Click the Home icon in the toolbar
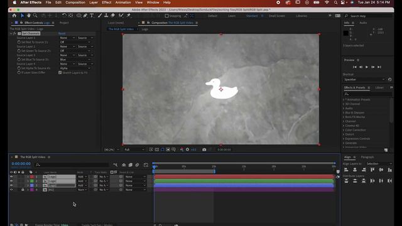The width and height of the screenshot is (402, 226). (14, 16)
